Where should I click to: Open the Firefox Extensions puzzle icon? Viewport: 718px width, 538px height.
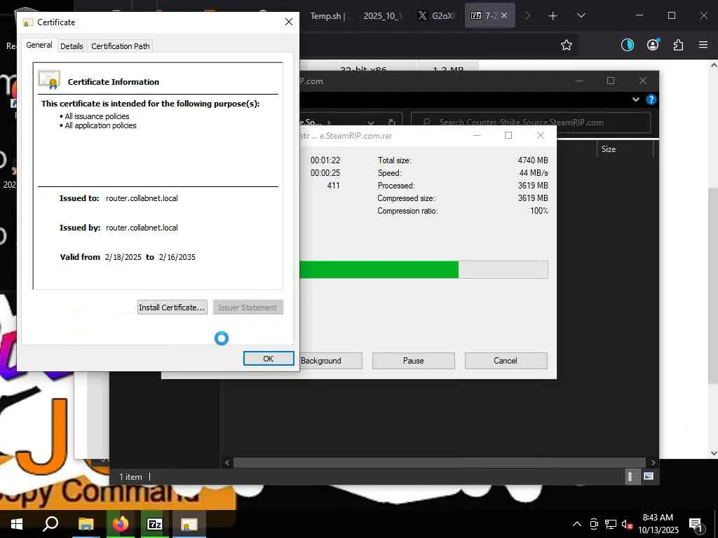(x=678, y=45)
